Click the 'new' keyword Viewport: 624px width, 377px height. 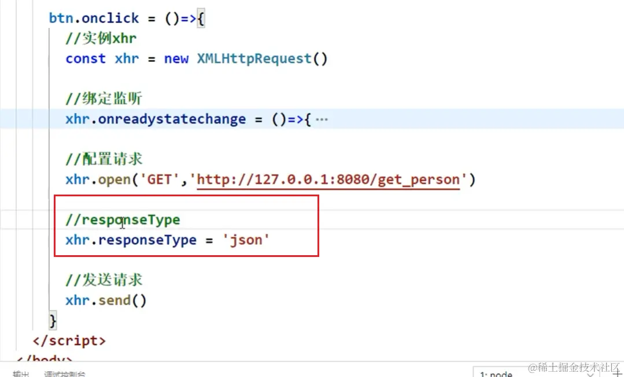[176, 59]
